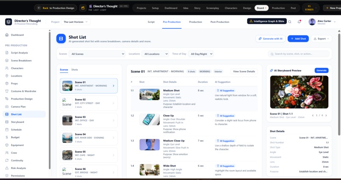Open Continuity in sidebar
Screen dimensions: 341x180
coord(25,161)
